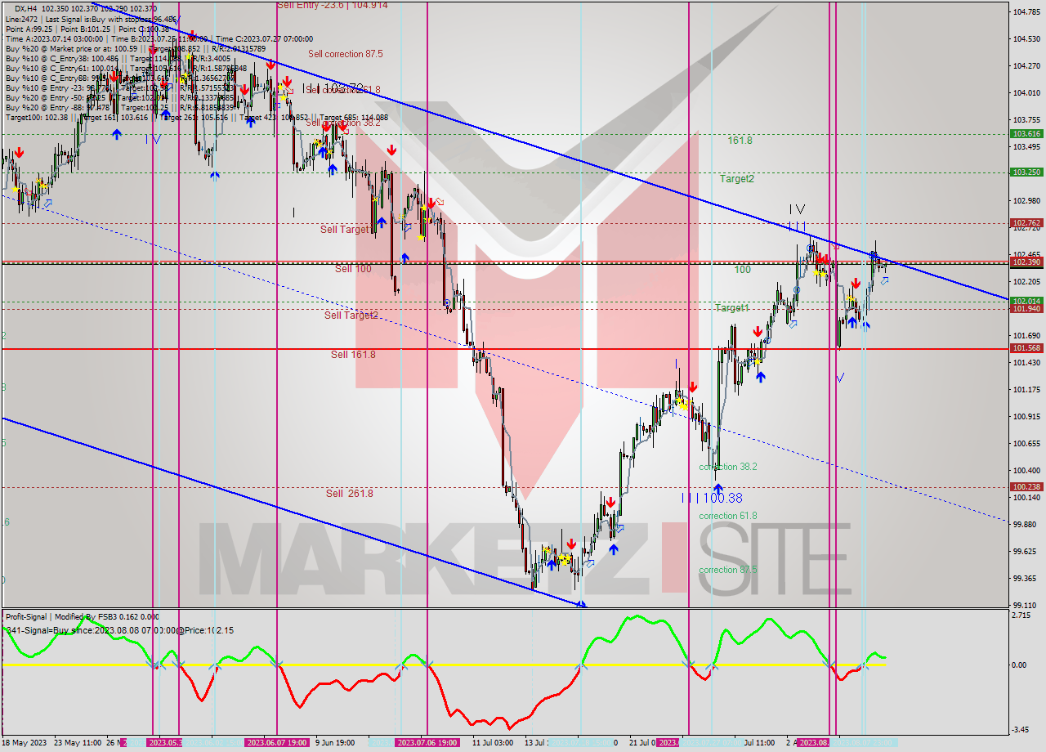Select the 'Line:2472 | Last Signal' info line
This screenshot has width=1046, height=752.
(x=91, y=18)
